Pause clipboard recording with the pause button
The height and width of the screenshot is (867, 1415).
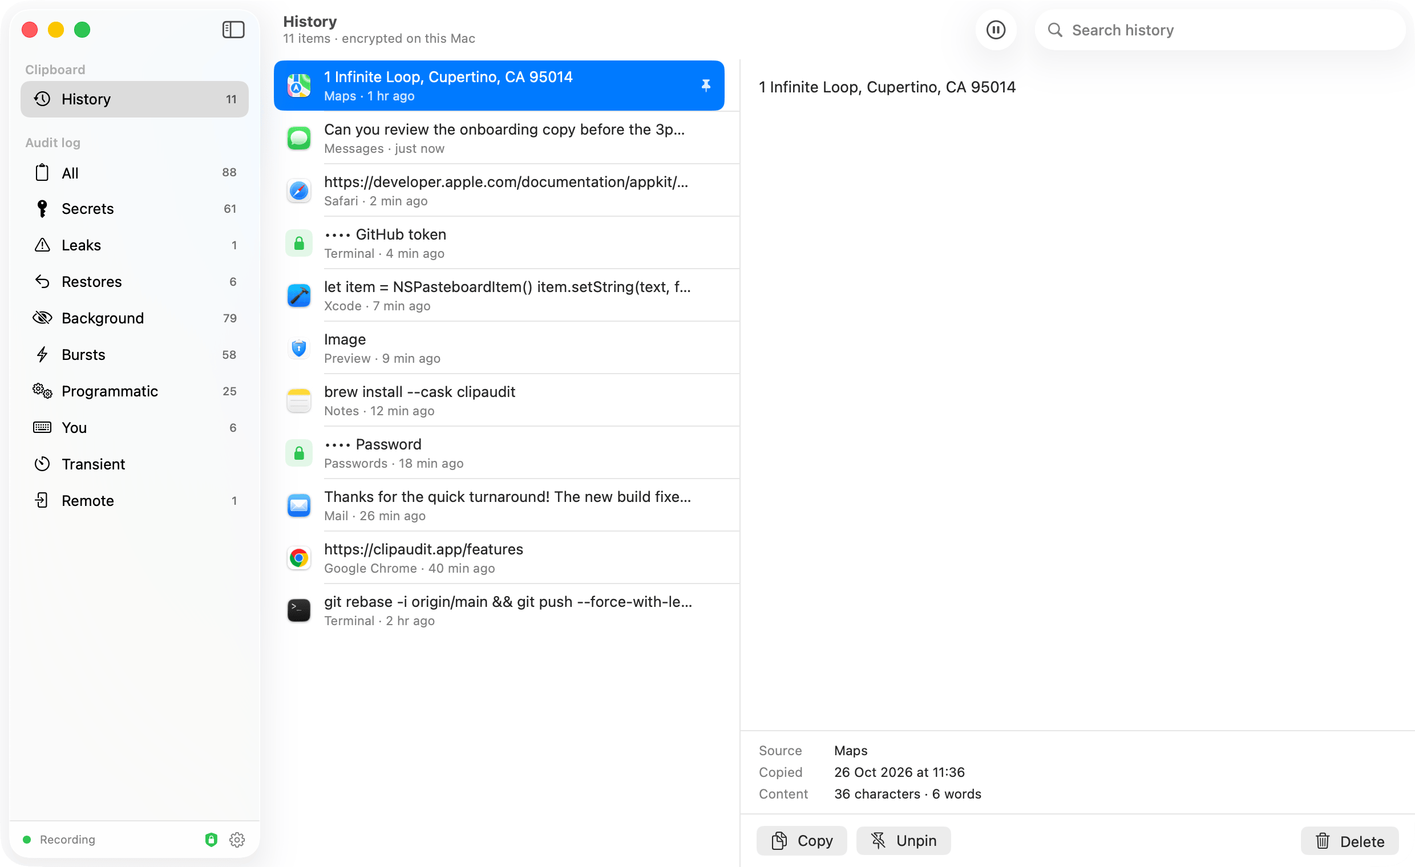click(x=995, y=30)
